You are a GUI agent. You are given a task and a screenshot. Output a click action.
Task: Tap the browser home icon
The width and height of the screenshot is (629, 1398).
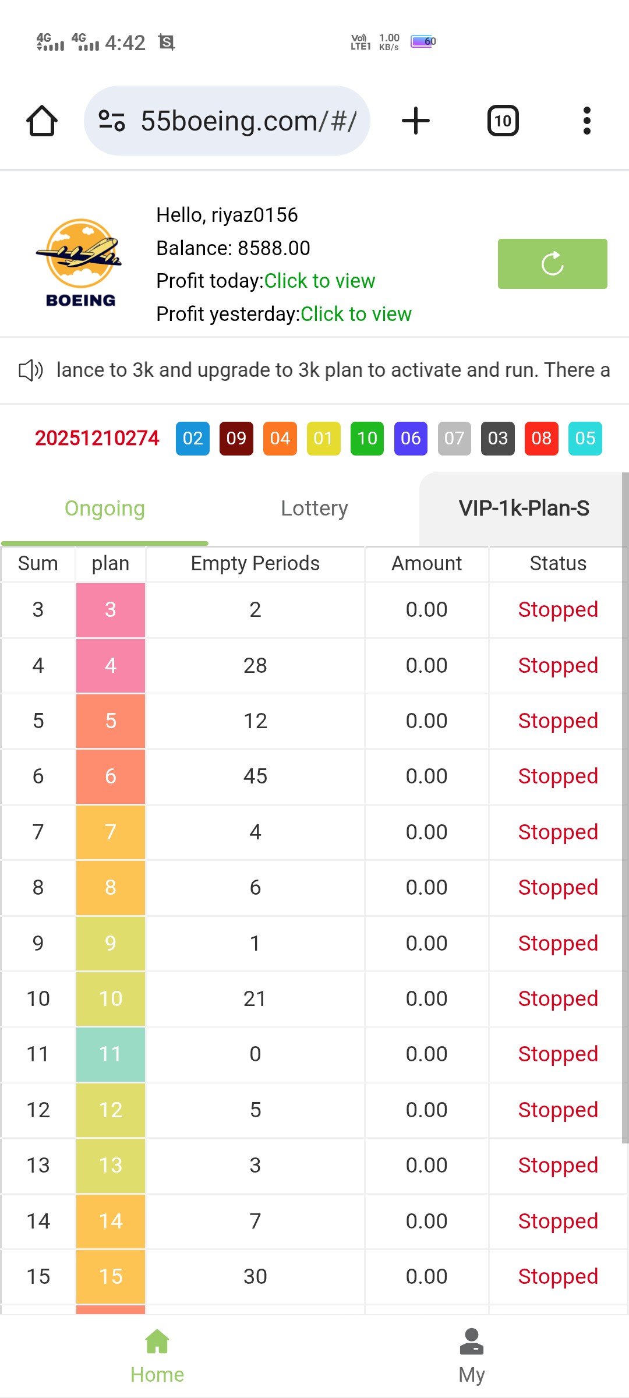(42, 121)
